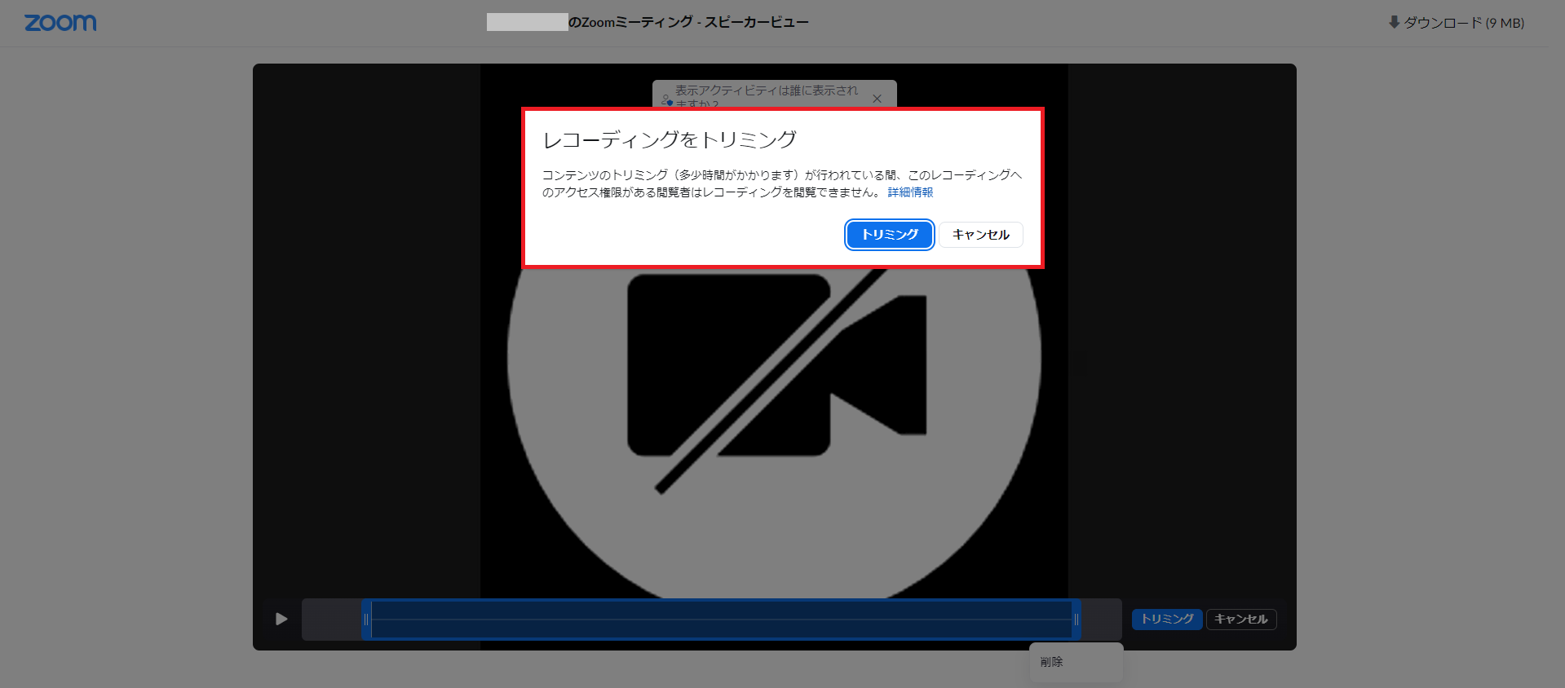Click the トリミング button beside the timeline
This screenshot has width=1565, height=688.
coord(1166,620)
